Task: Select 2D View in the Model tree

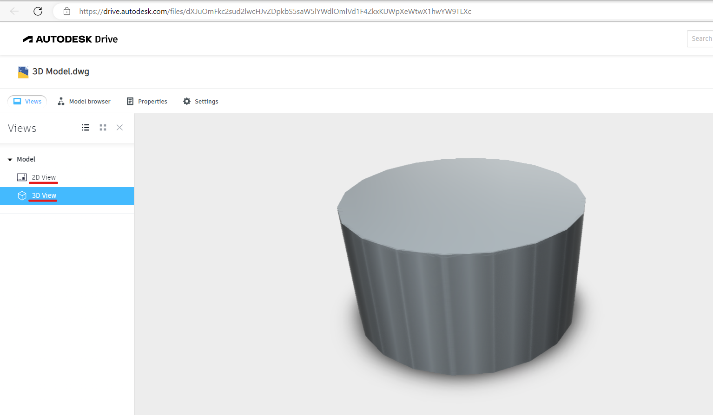Action: click(x=43, y=177)
